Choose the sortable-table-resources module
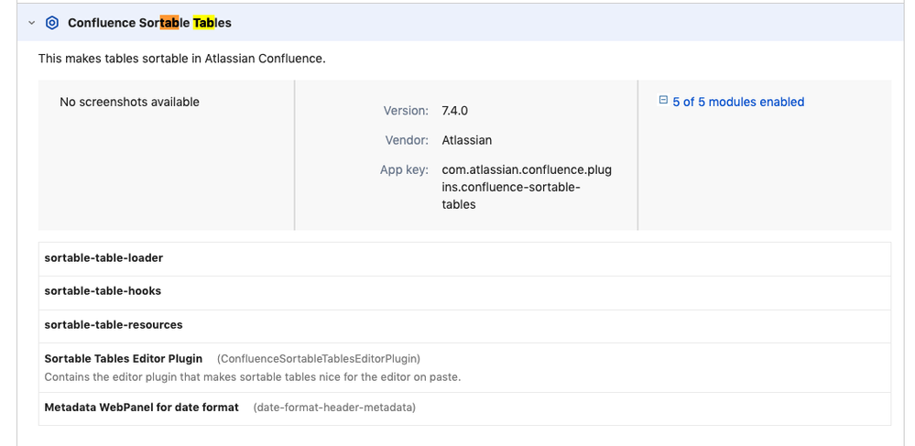Screen dimensions: 915x446 tap(114, 325)
